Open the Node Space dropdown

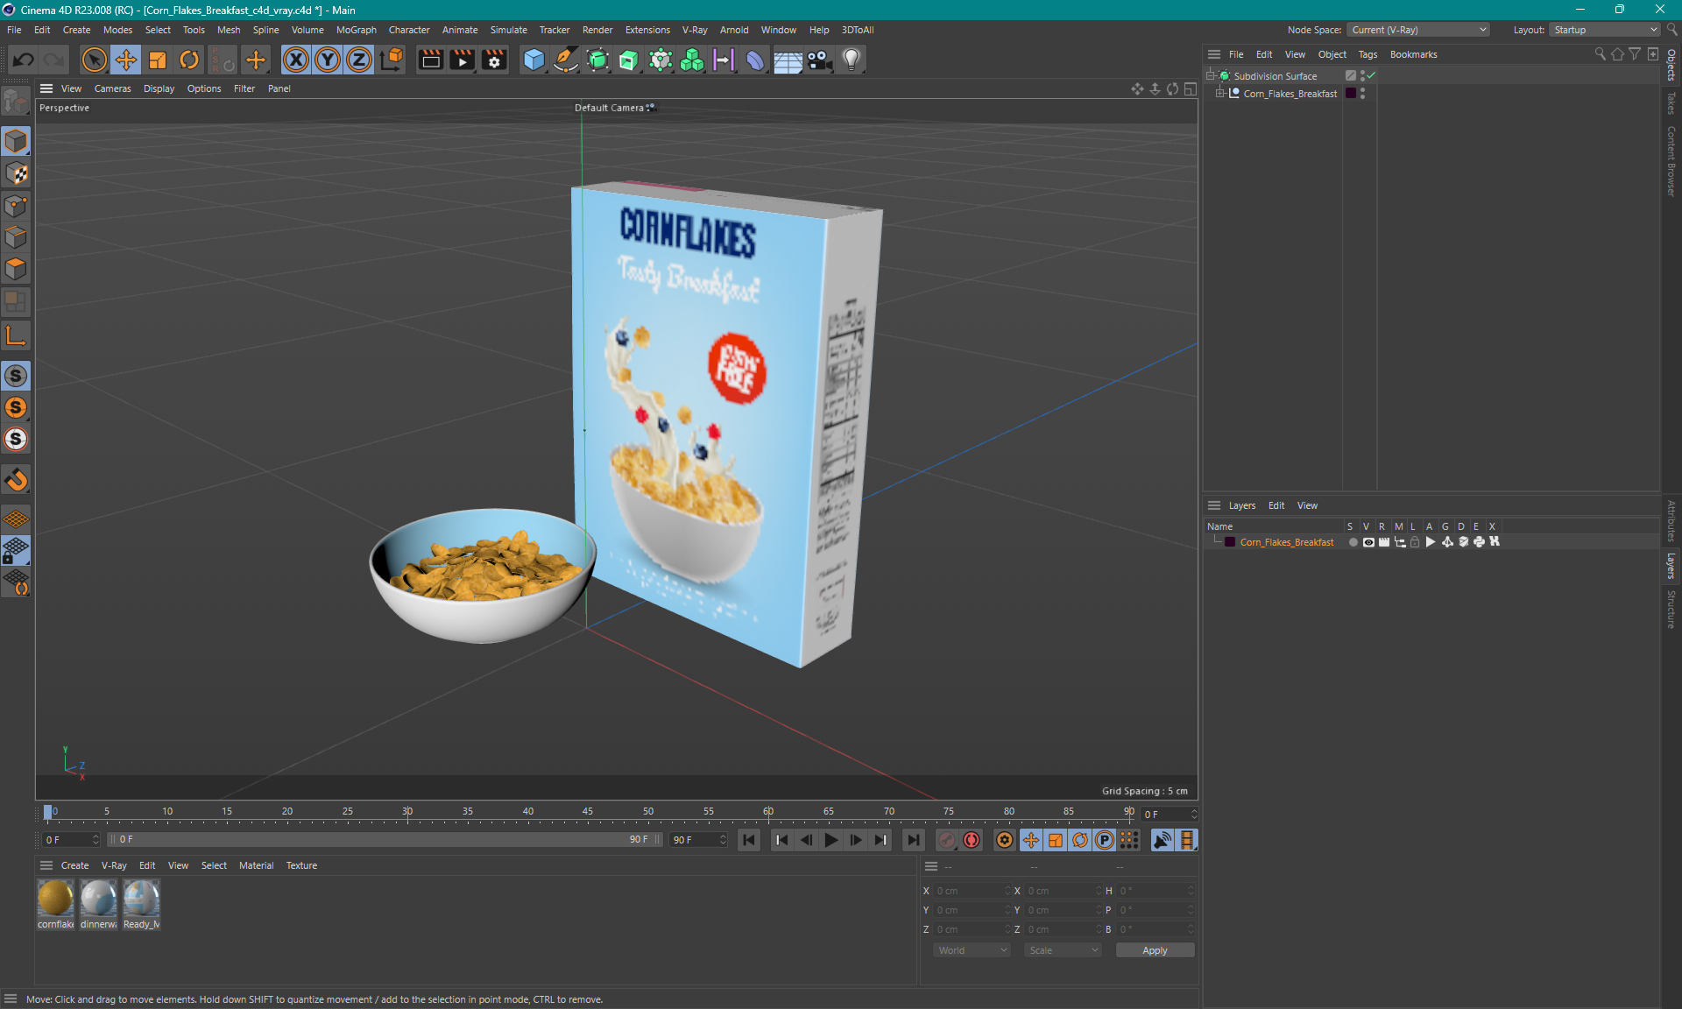pos(1417,30)
